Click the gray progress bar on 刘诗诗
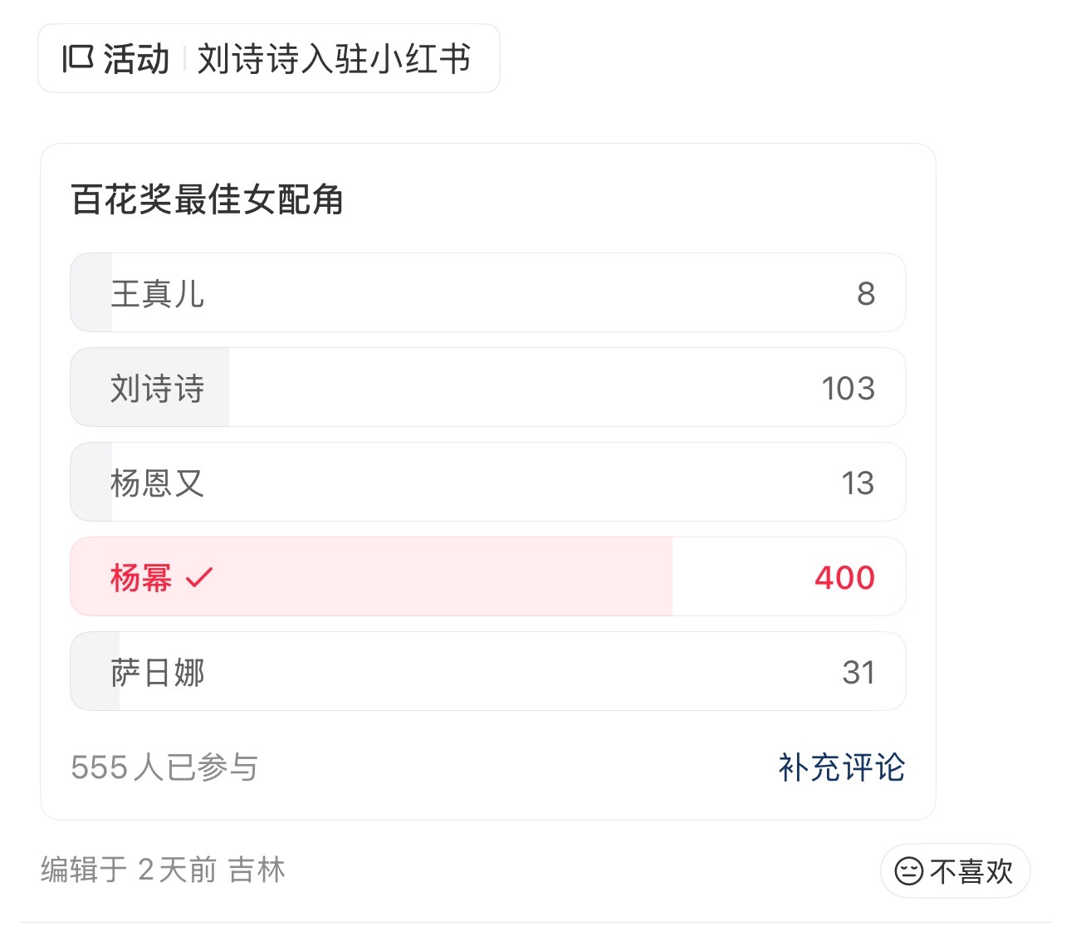The width and height of the screenshot is (1071, 946). pos(149,387)
